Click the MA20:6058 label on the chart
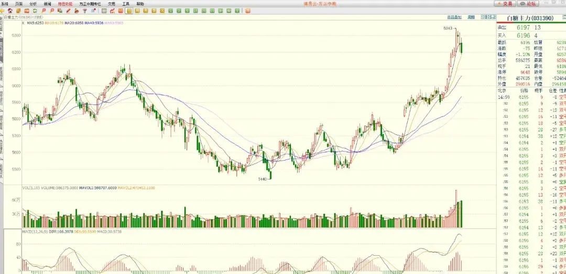This screenshot has width=566, height=274. (74, 22)
